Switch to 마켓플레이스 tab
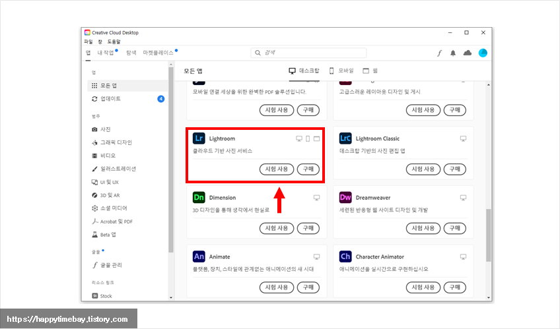Viewport: 560px width, 329px height. [158, 53]
